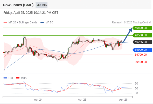The width and height of the screenshot is (153, 104).
Task: Click the Dow Jones (CME) title
Action: (x=18, y=5)
